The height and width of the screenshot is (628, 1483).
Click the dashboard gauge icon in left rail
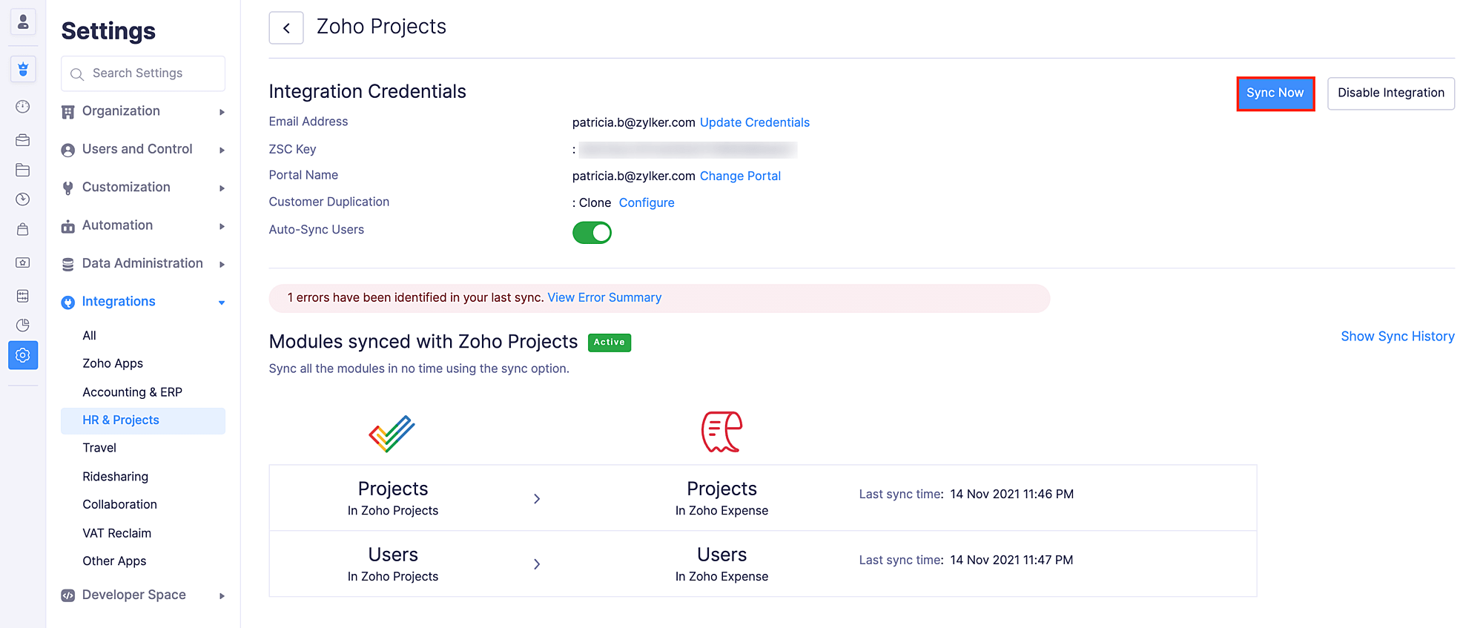(x=23, y=107)
